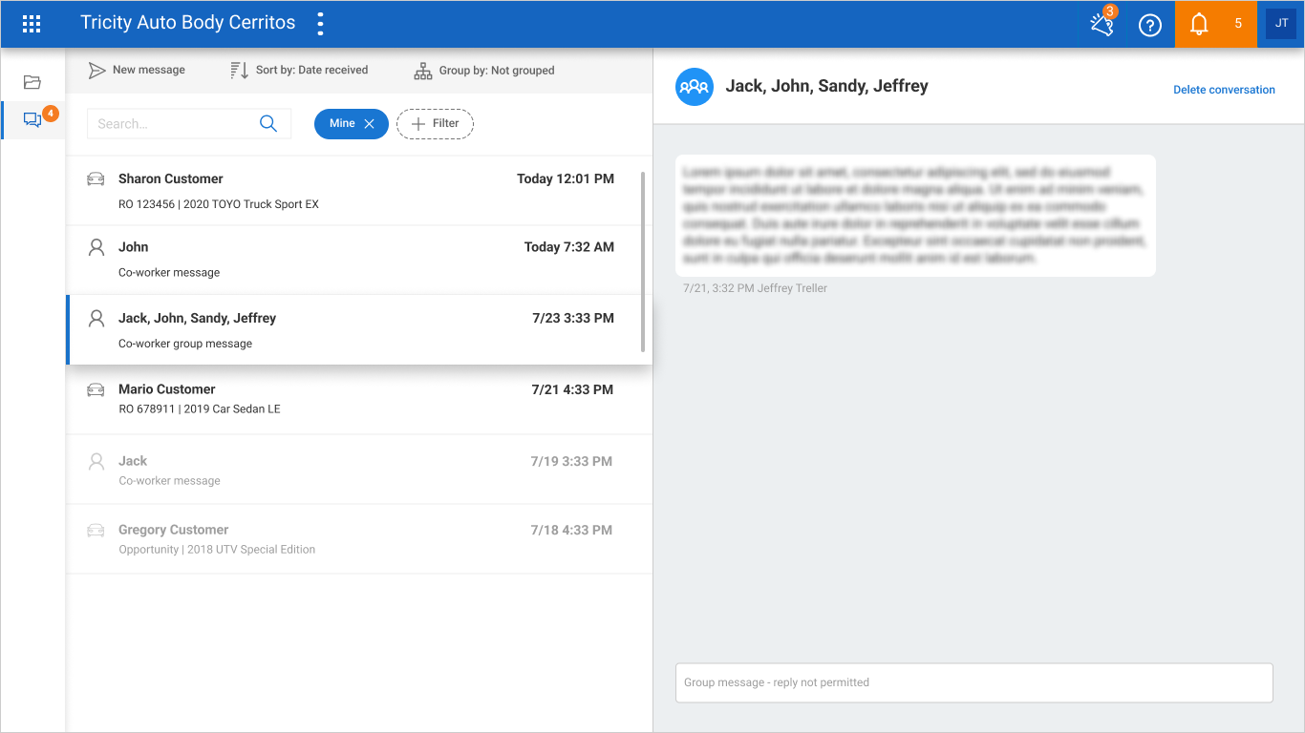Click the Today 12:01 PM timestamp

[x=566, y=178]
